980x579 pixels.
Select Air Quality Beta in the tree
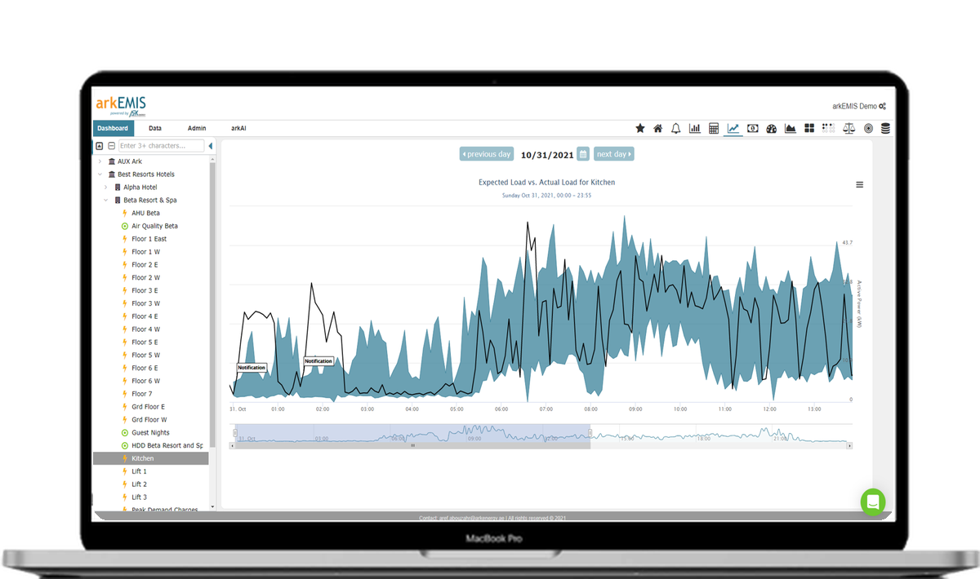click(x=154, y=226)
